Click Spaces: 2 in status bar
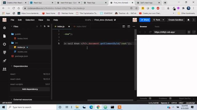Image resolution: width=197 pixels, height=110 pixels. pos(165,103)
